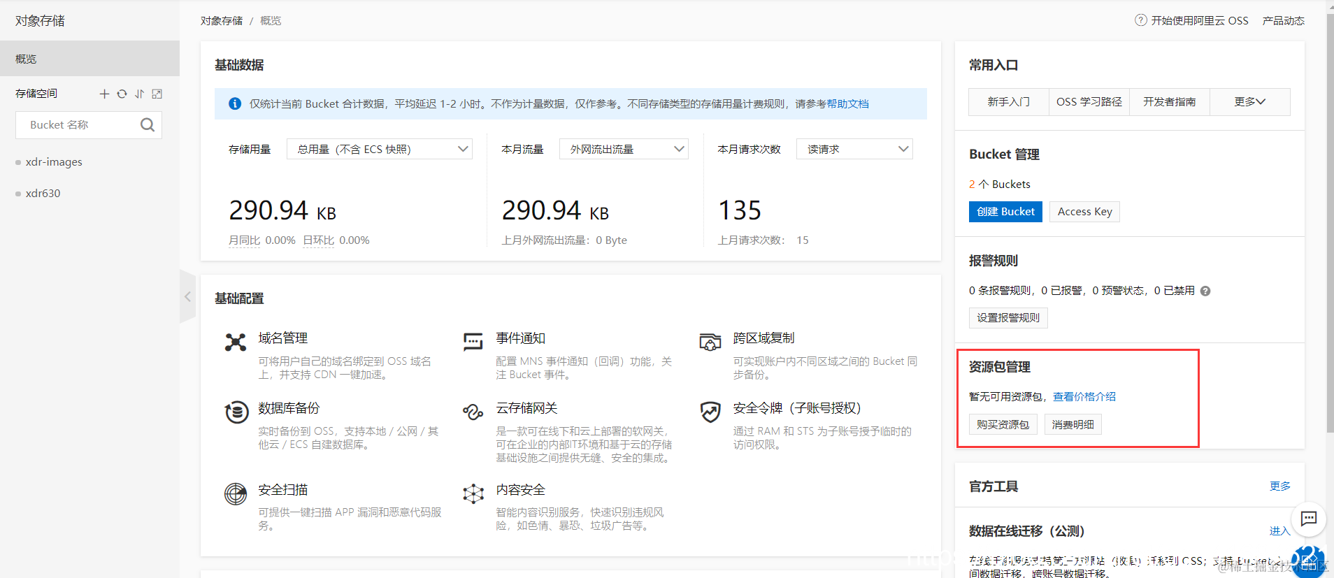1334x578 pixels.
Task: Click the question mark icon by 开始使用阿里云 OSS
Action: [1140, 20]
